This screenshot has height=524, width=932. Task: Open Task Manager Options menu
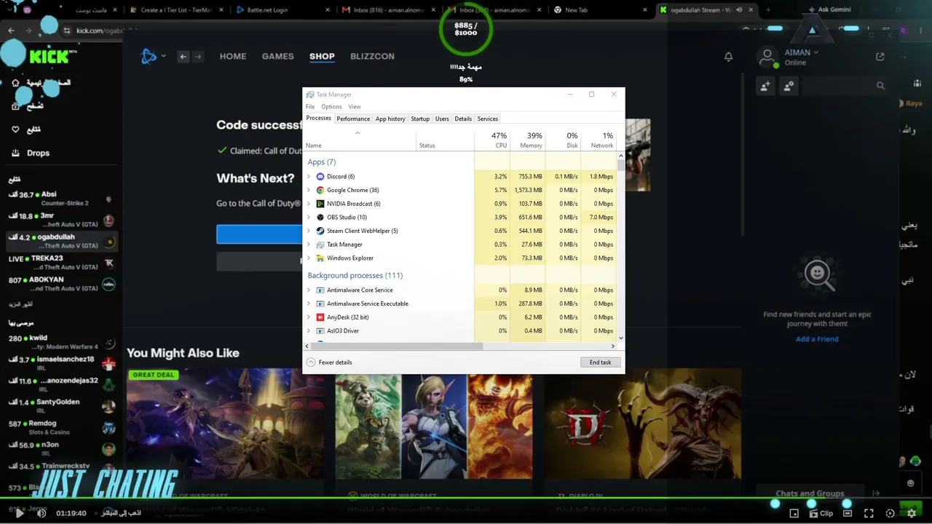[x=331, y=107]
